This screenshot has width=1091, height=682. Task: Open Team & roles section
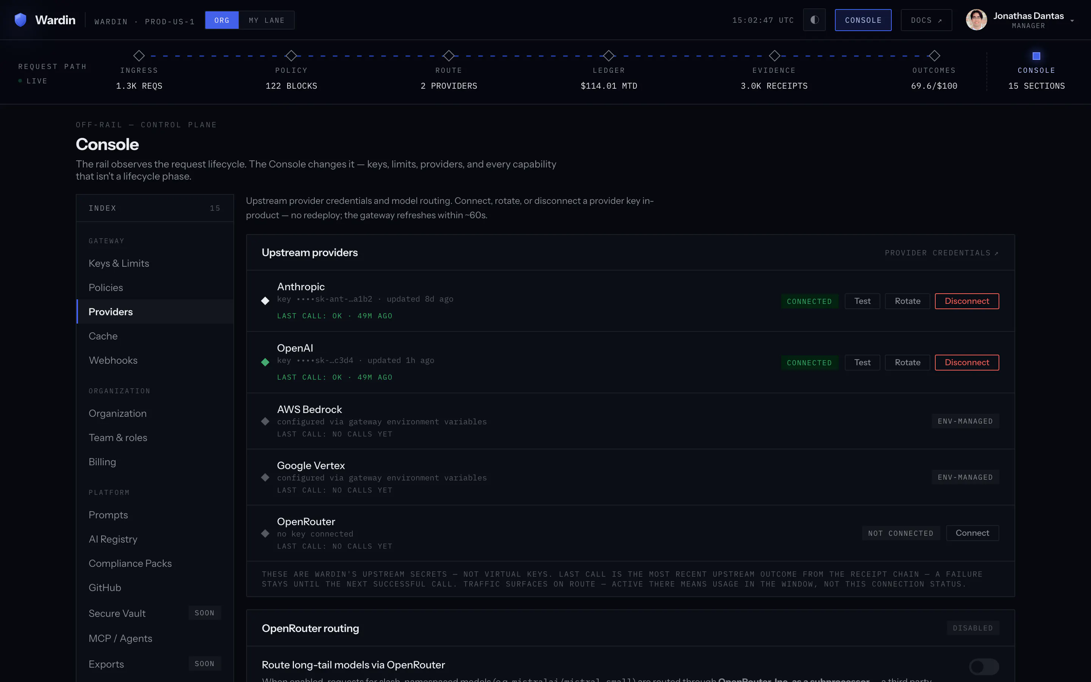[x=155, y=438]
